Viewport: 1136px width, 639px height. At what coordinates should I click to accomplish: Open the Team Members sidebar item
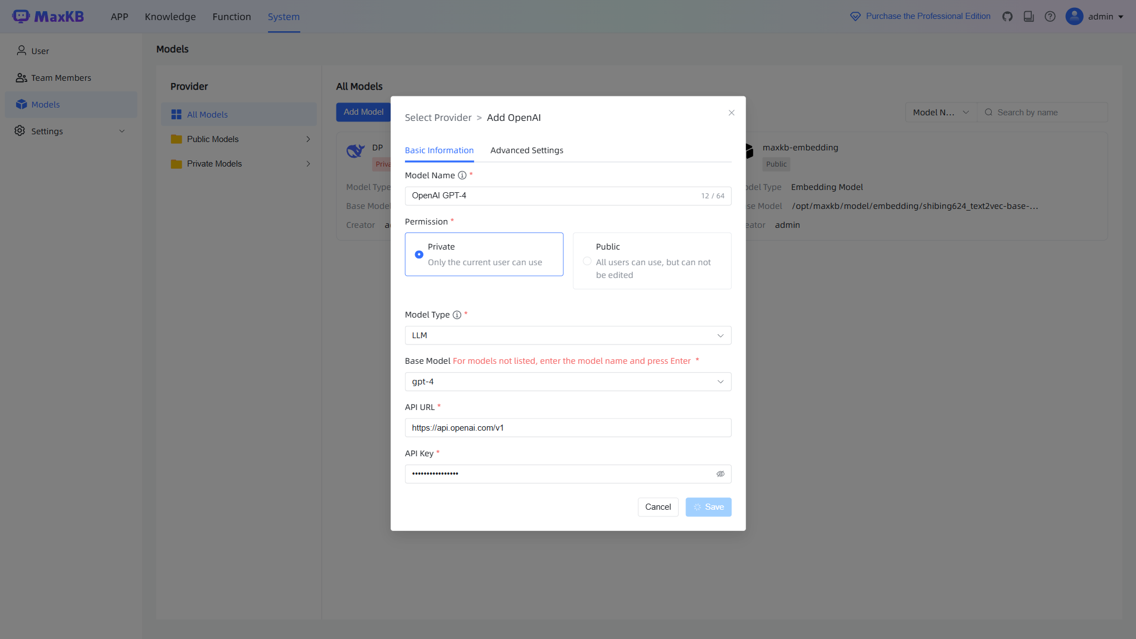click(x=61, y=78)
